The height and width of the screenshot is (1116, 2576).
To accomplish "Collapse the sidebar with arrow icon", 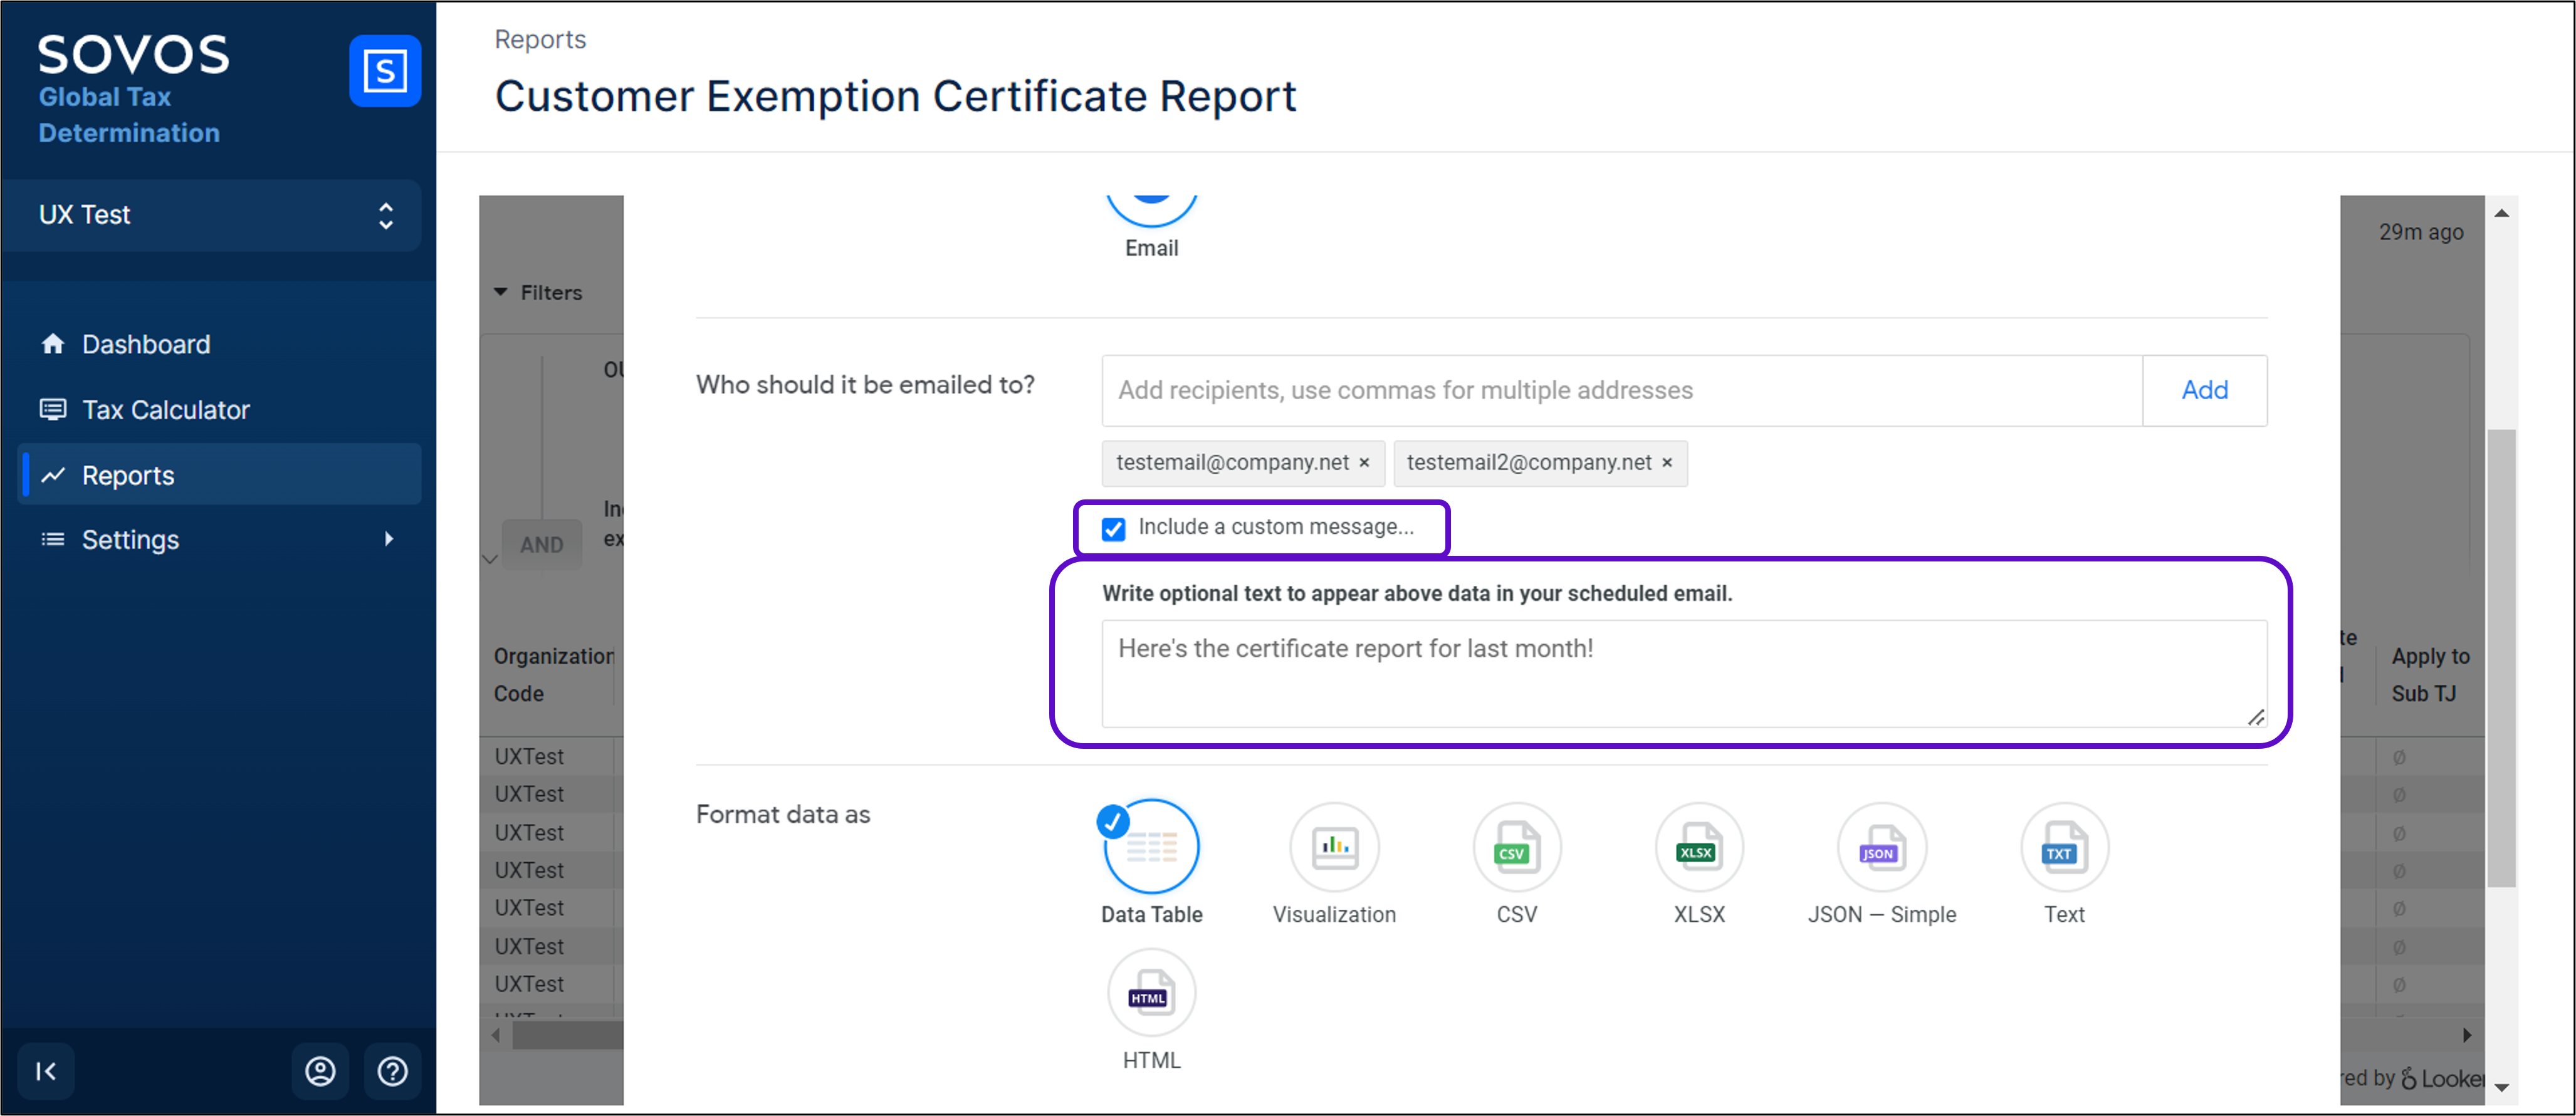I will (x=46, y=1071).
